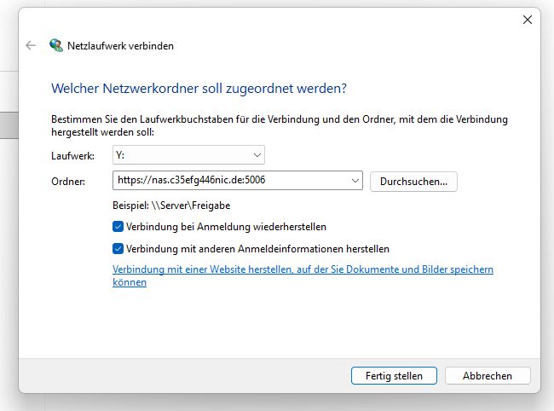Image resolution: width=554 pixels, height=411 pixels.
Task: Click the Netzlaufwerk verbinden title text
Action: pyautogui.click(x=120, y=46)
